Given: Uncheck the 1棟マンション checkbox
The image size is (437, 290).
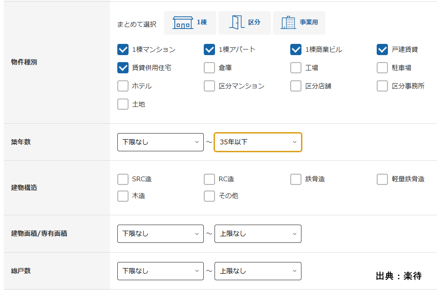Looking at the screenshot, I should click(x=123, y=50).
